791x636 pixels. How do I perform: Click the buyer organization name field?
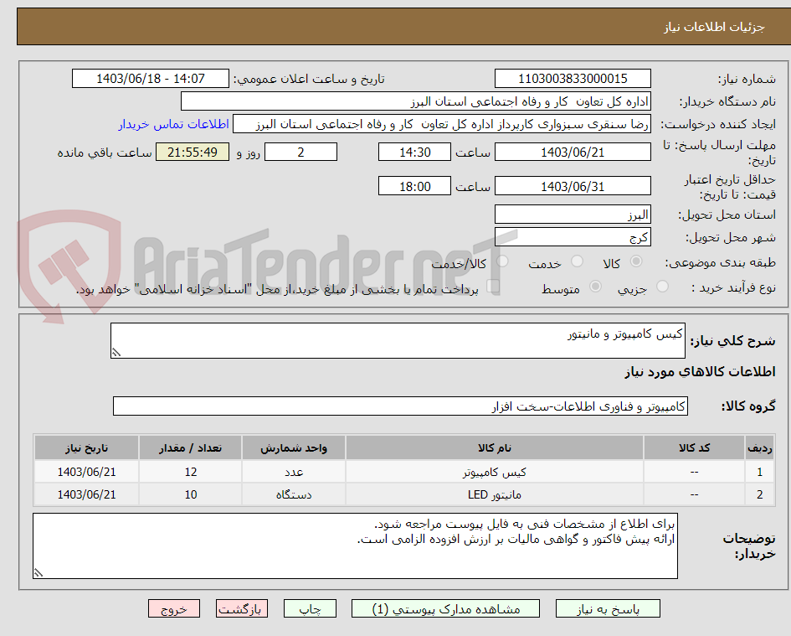(x=416, y=101)
